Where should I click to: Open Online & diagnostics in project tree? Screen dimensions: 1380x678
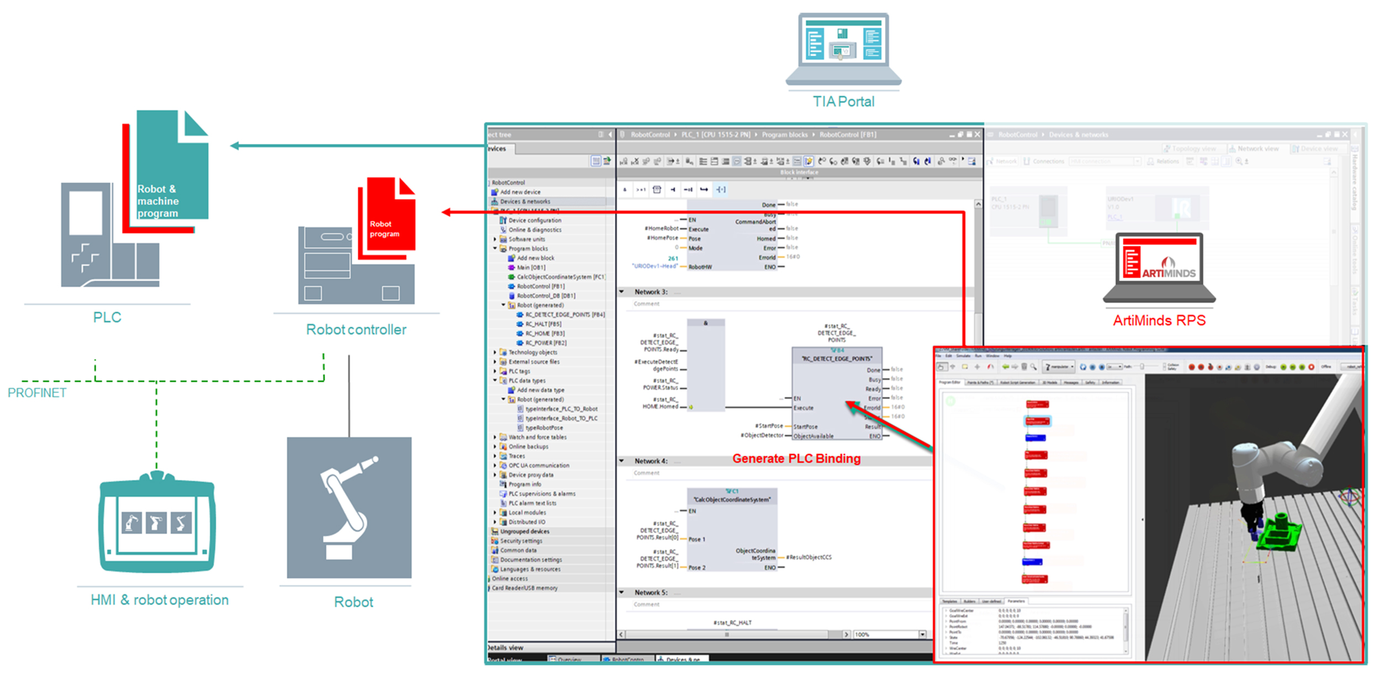[x=534, y=229]
